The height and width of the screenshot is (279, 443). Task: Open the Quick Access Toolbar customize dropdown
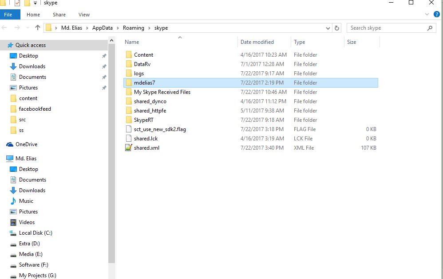tap(35, 3)
